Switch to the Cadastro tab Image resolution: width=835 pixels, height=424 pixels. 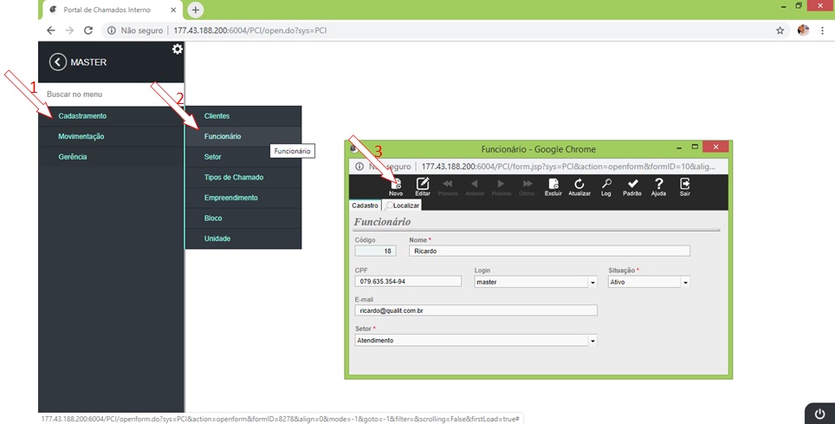[365, 205]
